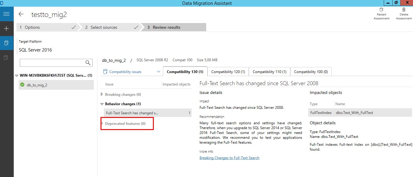Click the search magnifier icon
The width and height of the screenshot is (413, 177).
click(x=88, y=63)
